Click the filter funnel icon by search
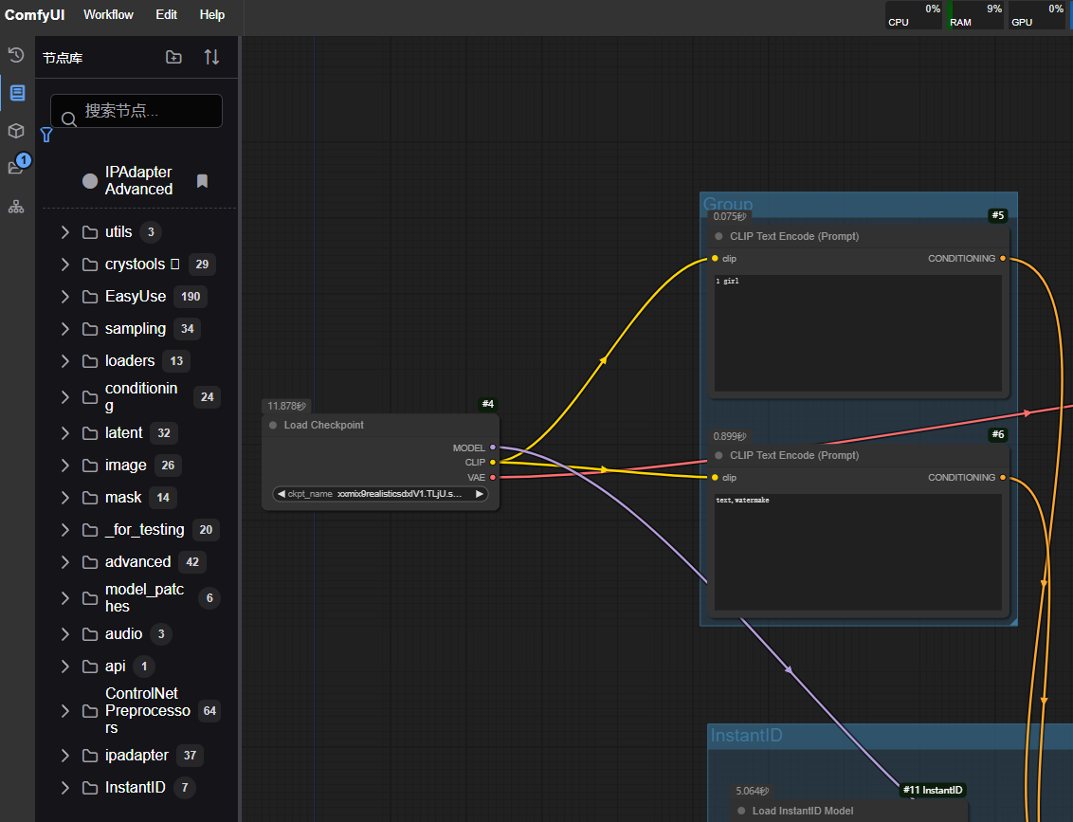This screenshot has height=822, width=1073. click(x=45, y=135)
